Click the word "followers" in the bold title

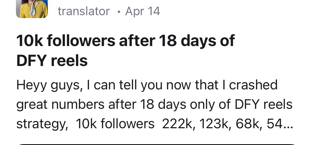pyautogui.click(x=81, y=41)
